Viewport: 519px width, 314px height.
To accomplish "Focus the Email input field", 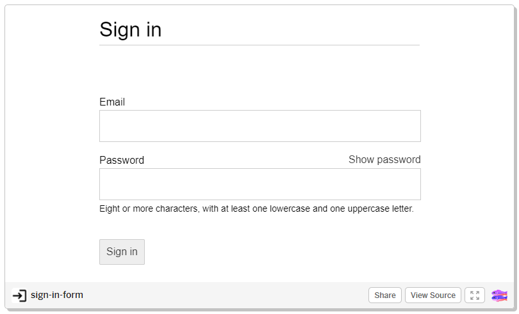I will click(260, 126).
